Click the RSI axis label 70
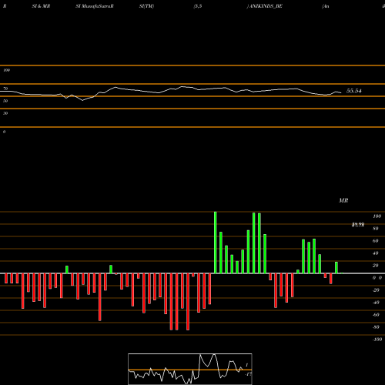Image resolution: width=385 pixels, height=385 pixels. tap(5, 89)
